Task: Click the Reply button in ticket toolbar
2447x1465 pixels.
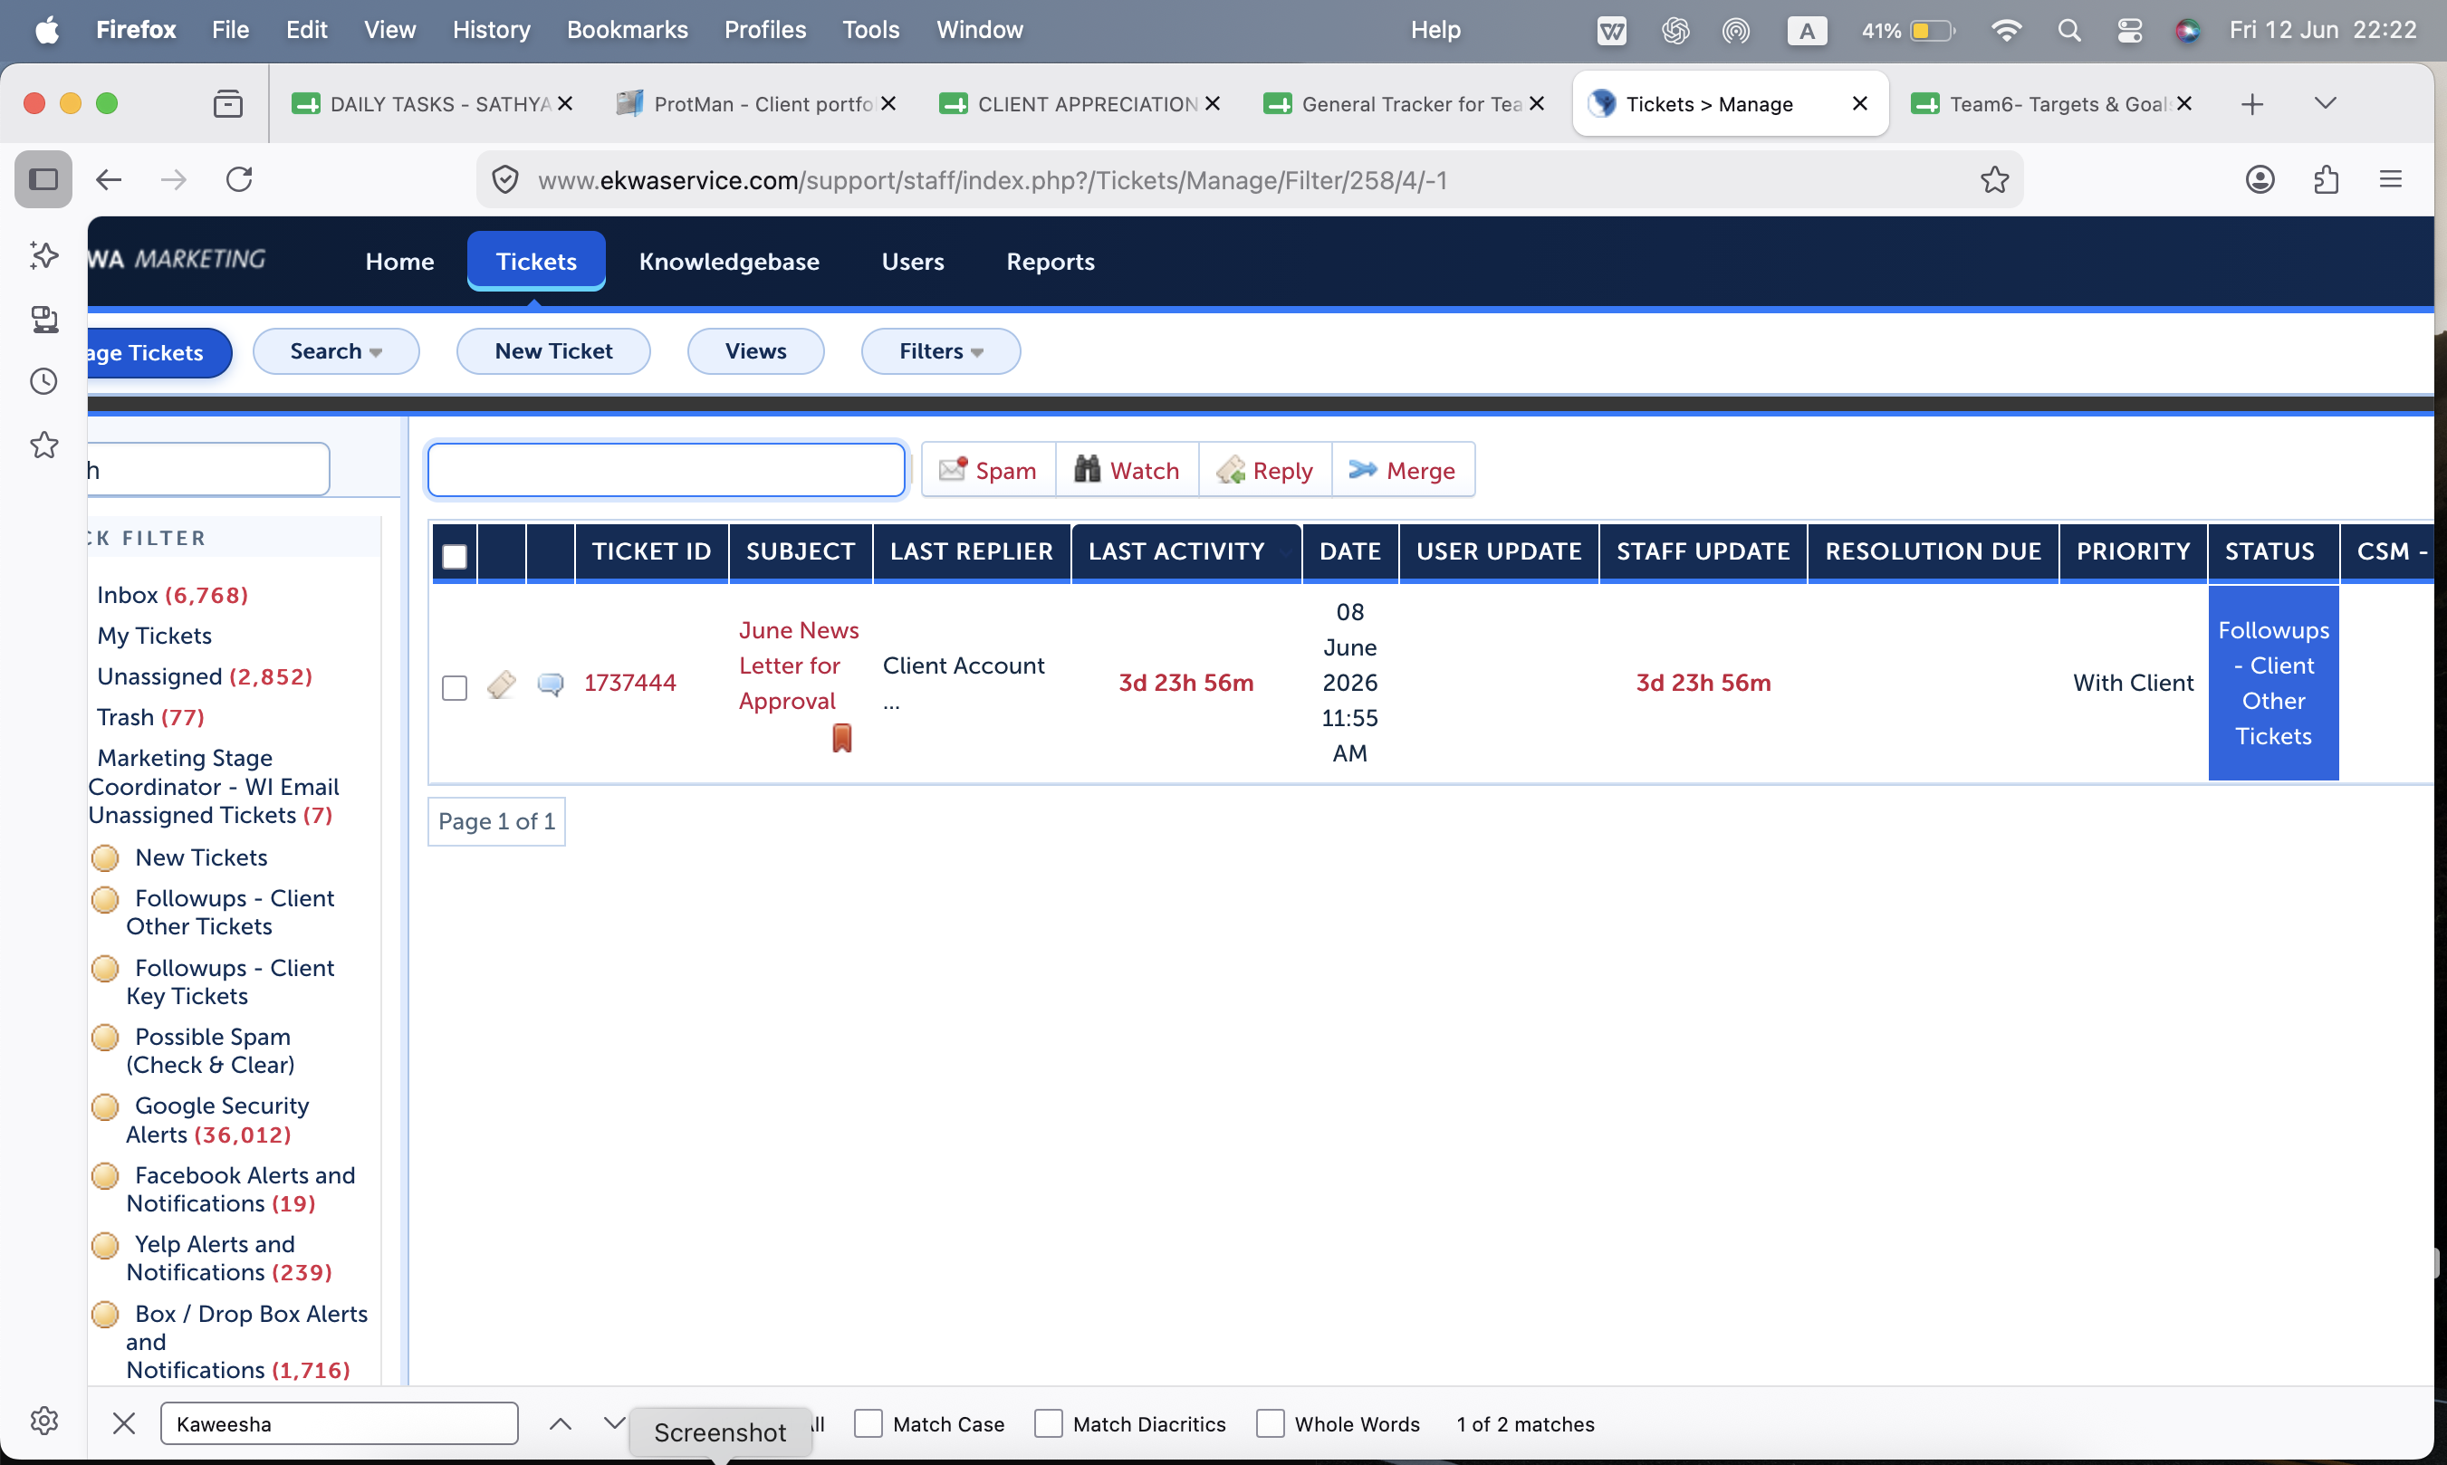Action: click(x=1264, y=470)
